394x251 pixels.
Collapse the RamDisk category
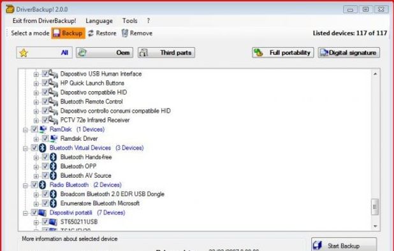26,130
